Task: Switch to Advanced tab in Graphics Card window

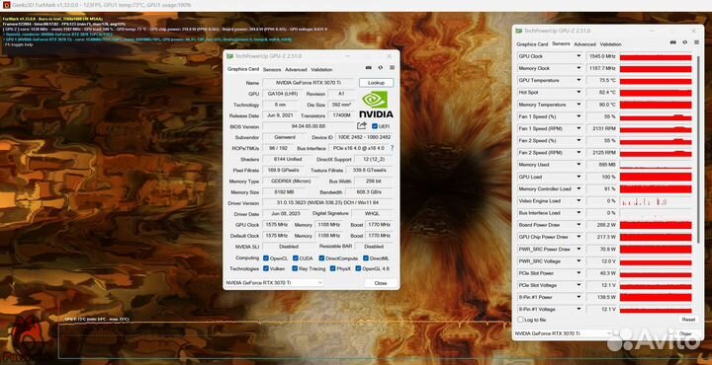Action: click(296, 70)
